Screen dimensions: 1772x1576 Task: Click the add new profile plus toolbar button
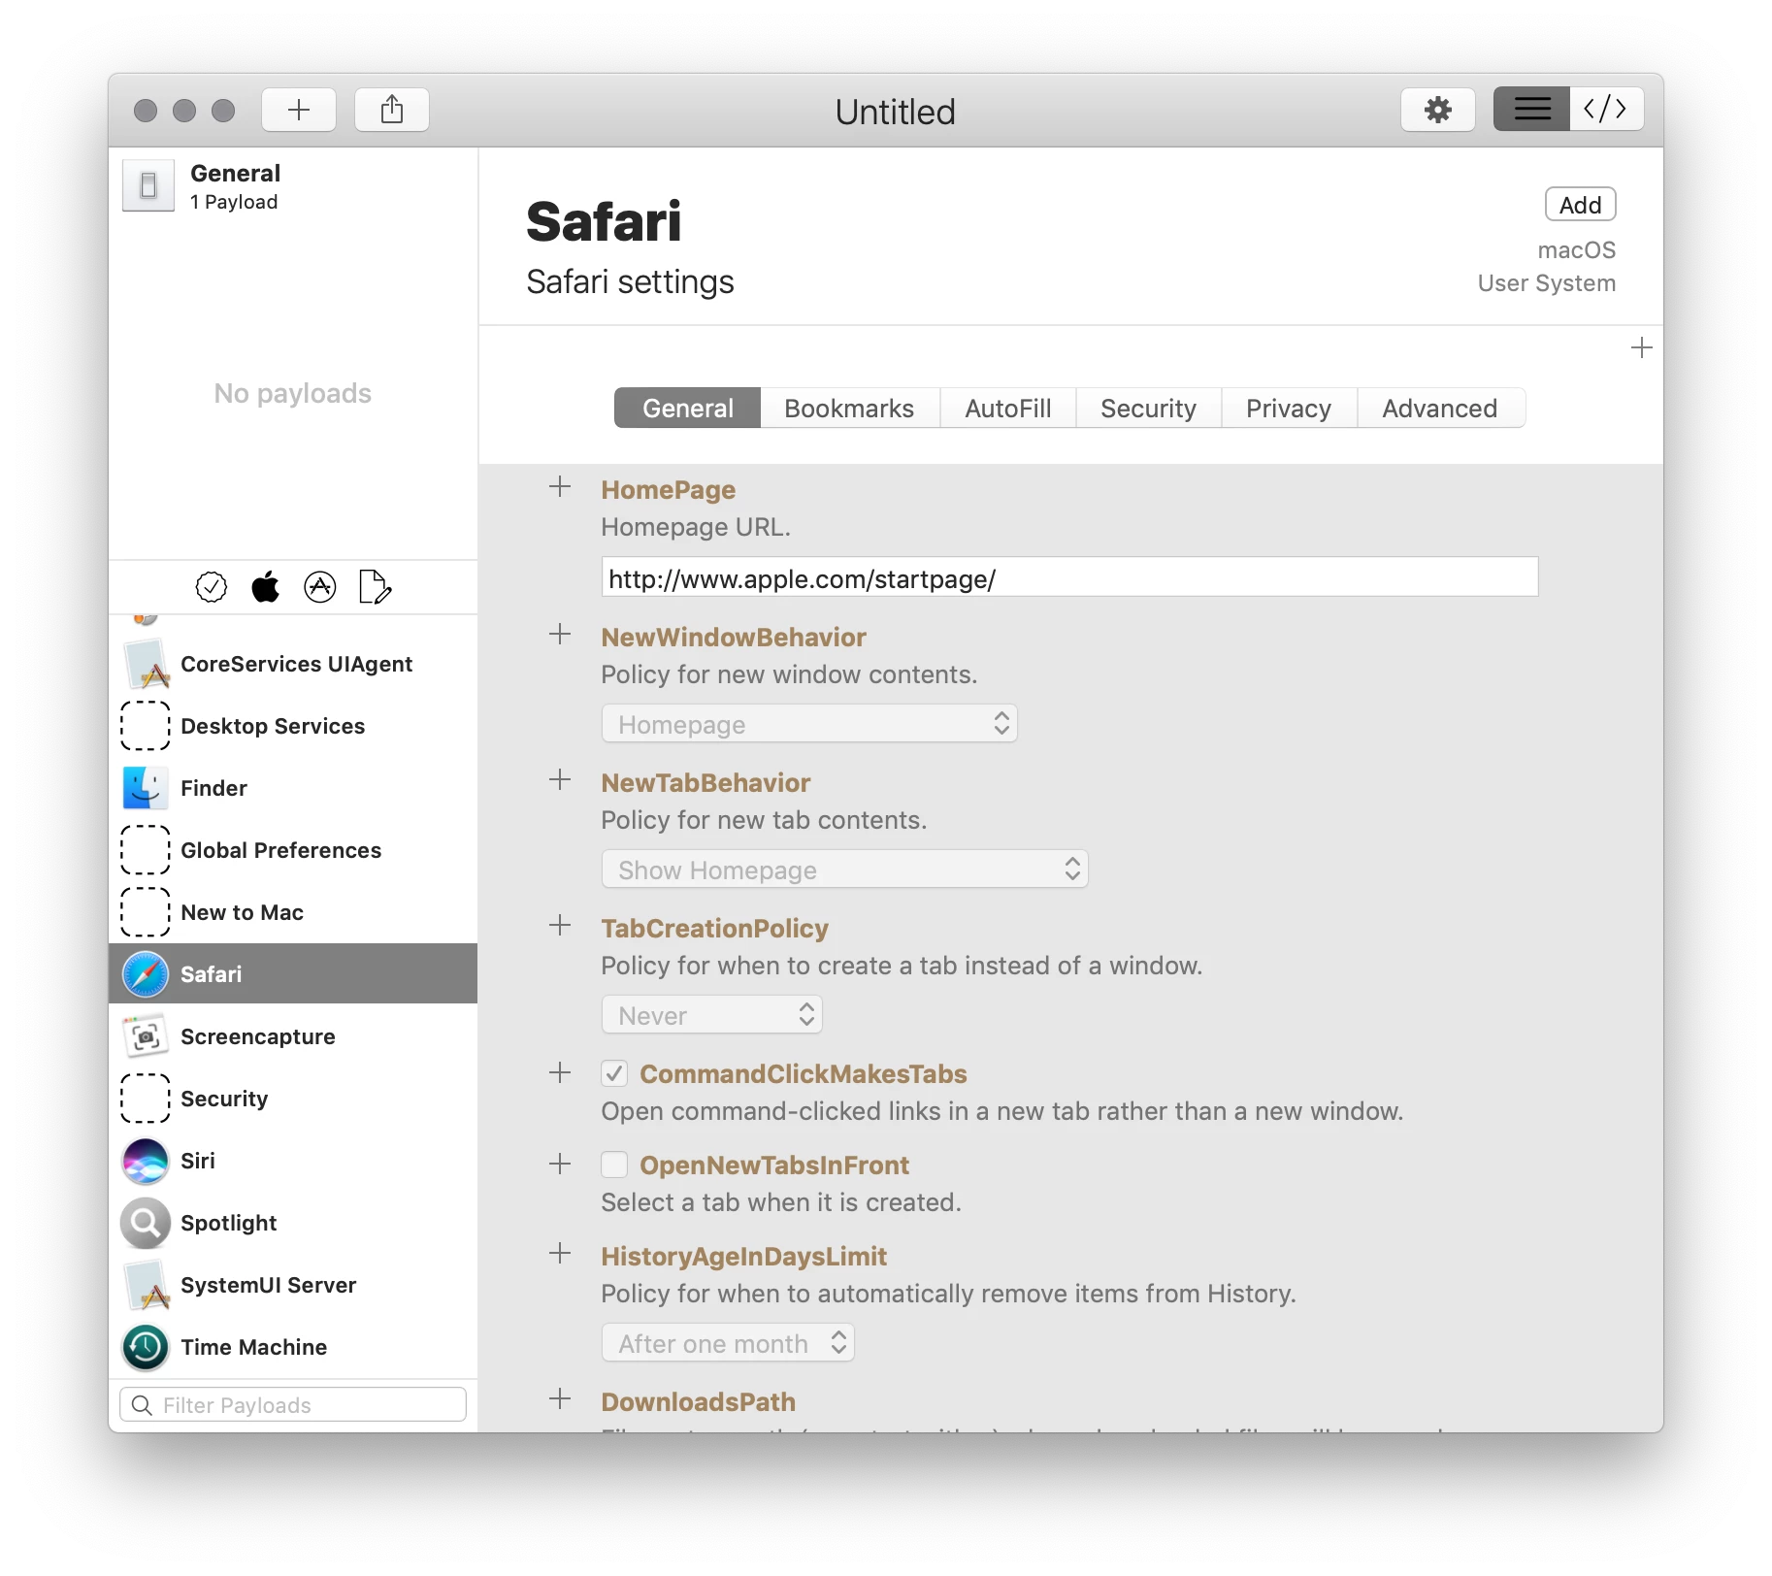click(x=299, y=110)
